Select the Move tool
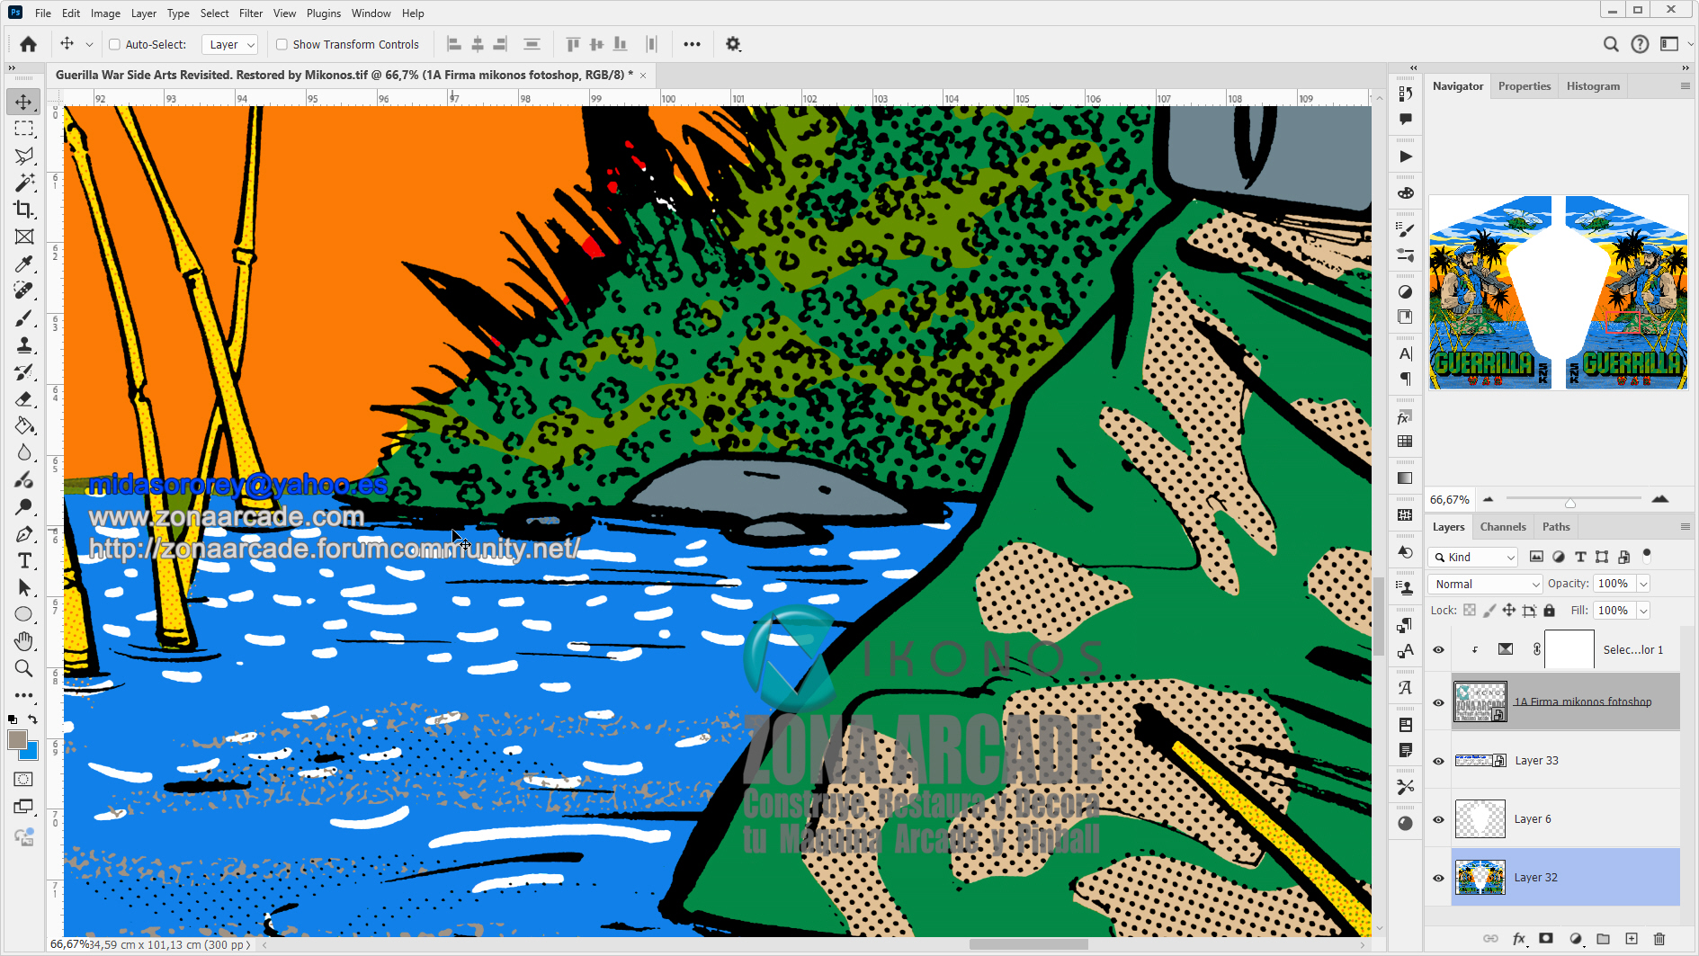 (x=24, y=102)
